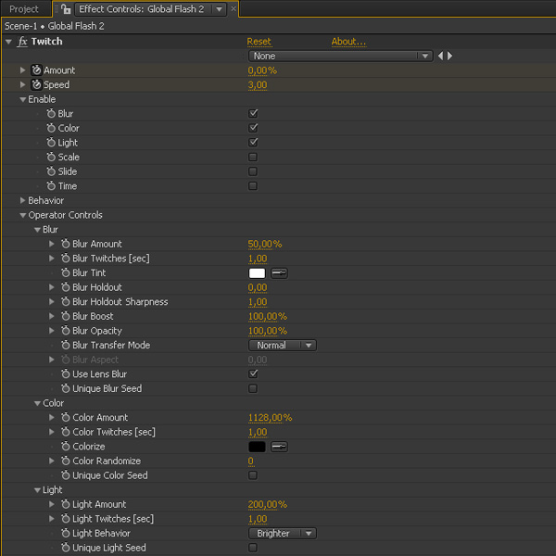
Task: Click the Color Amount value 1128,00%
Action: coord(271,418)
